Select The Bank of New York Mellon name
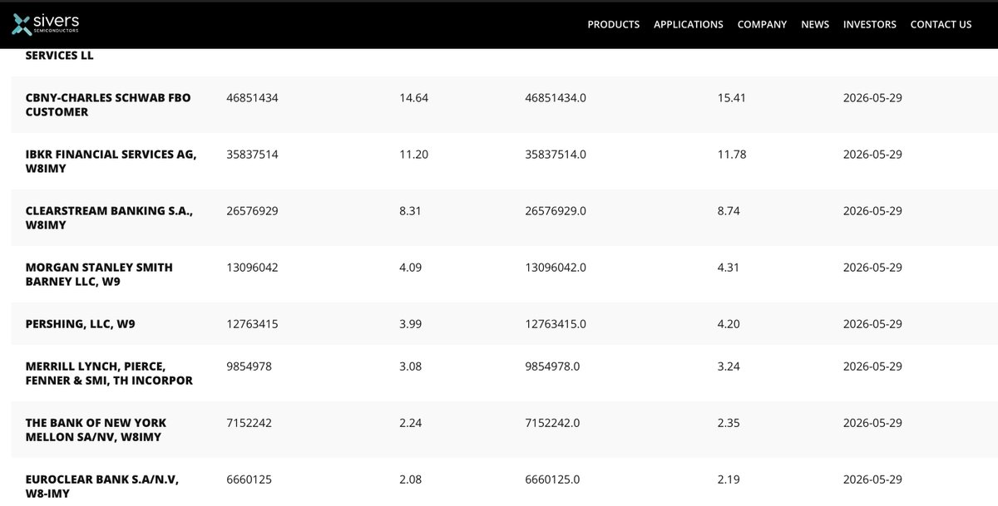998x506 pixels. 96,430
